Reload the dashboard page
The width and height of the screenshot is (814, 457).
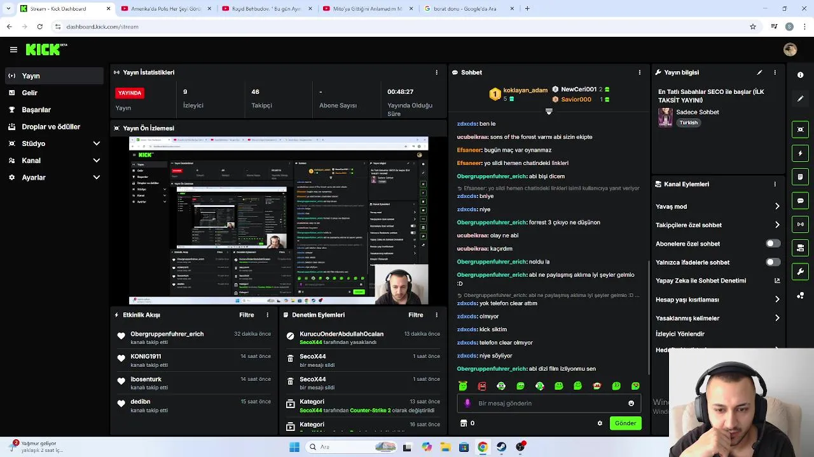[x=39, y=27]
